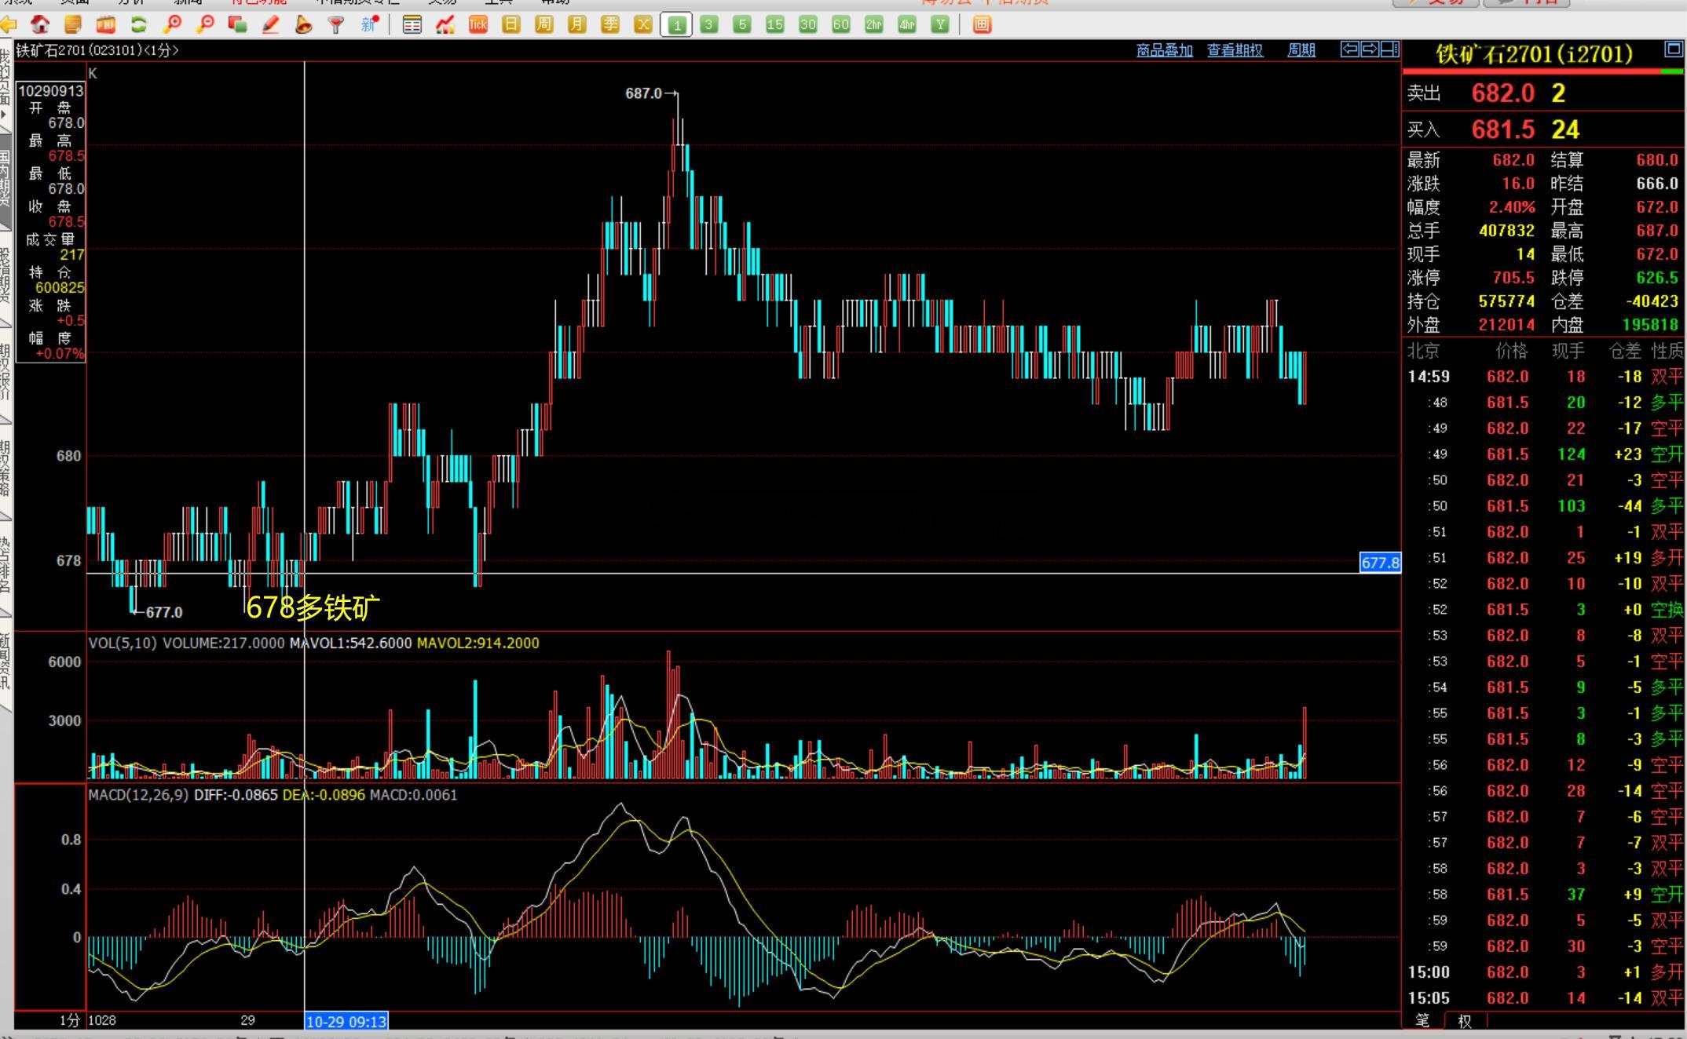
Task: Open the quote table list icon
Action: pyautogui.click(x=412, y=24)
